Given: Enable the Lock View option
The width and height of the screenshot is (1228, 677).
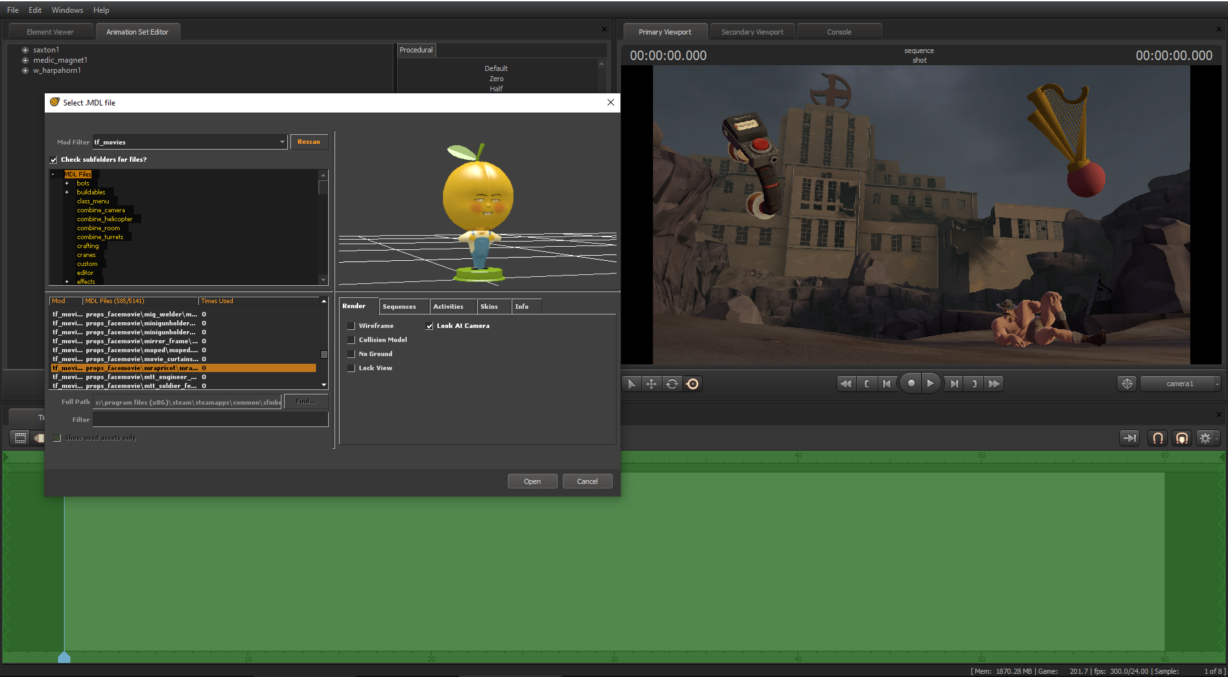Looking at the screenshot, I should tap(350, 368).
